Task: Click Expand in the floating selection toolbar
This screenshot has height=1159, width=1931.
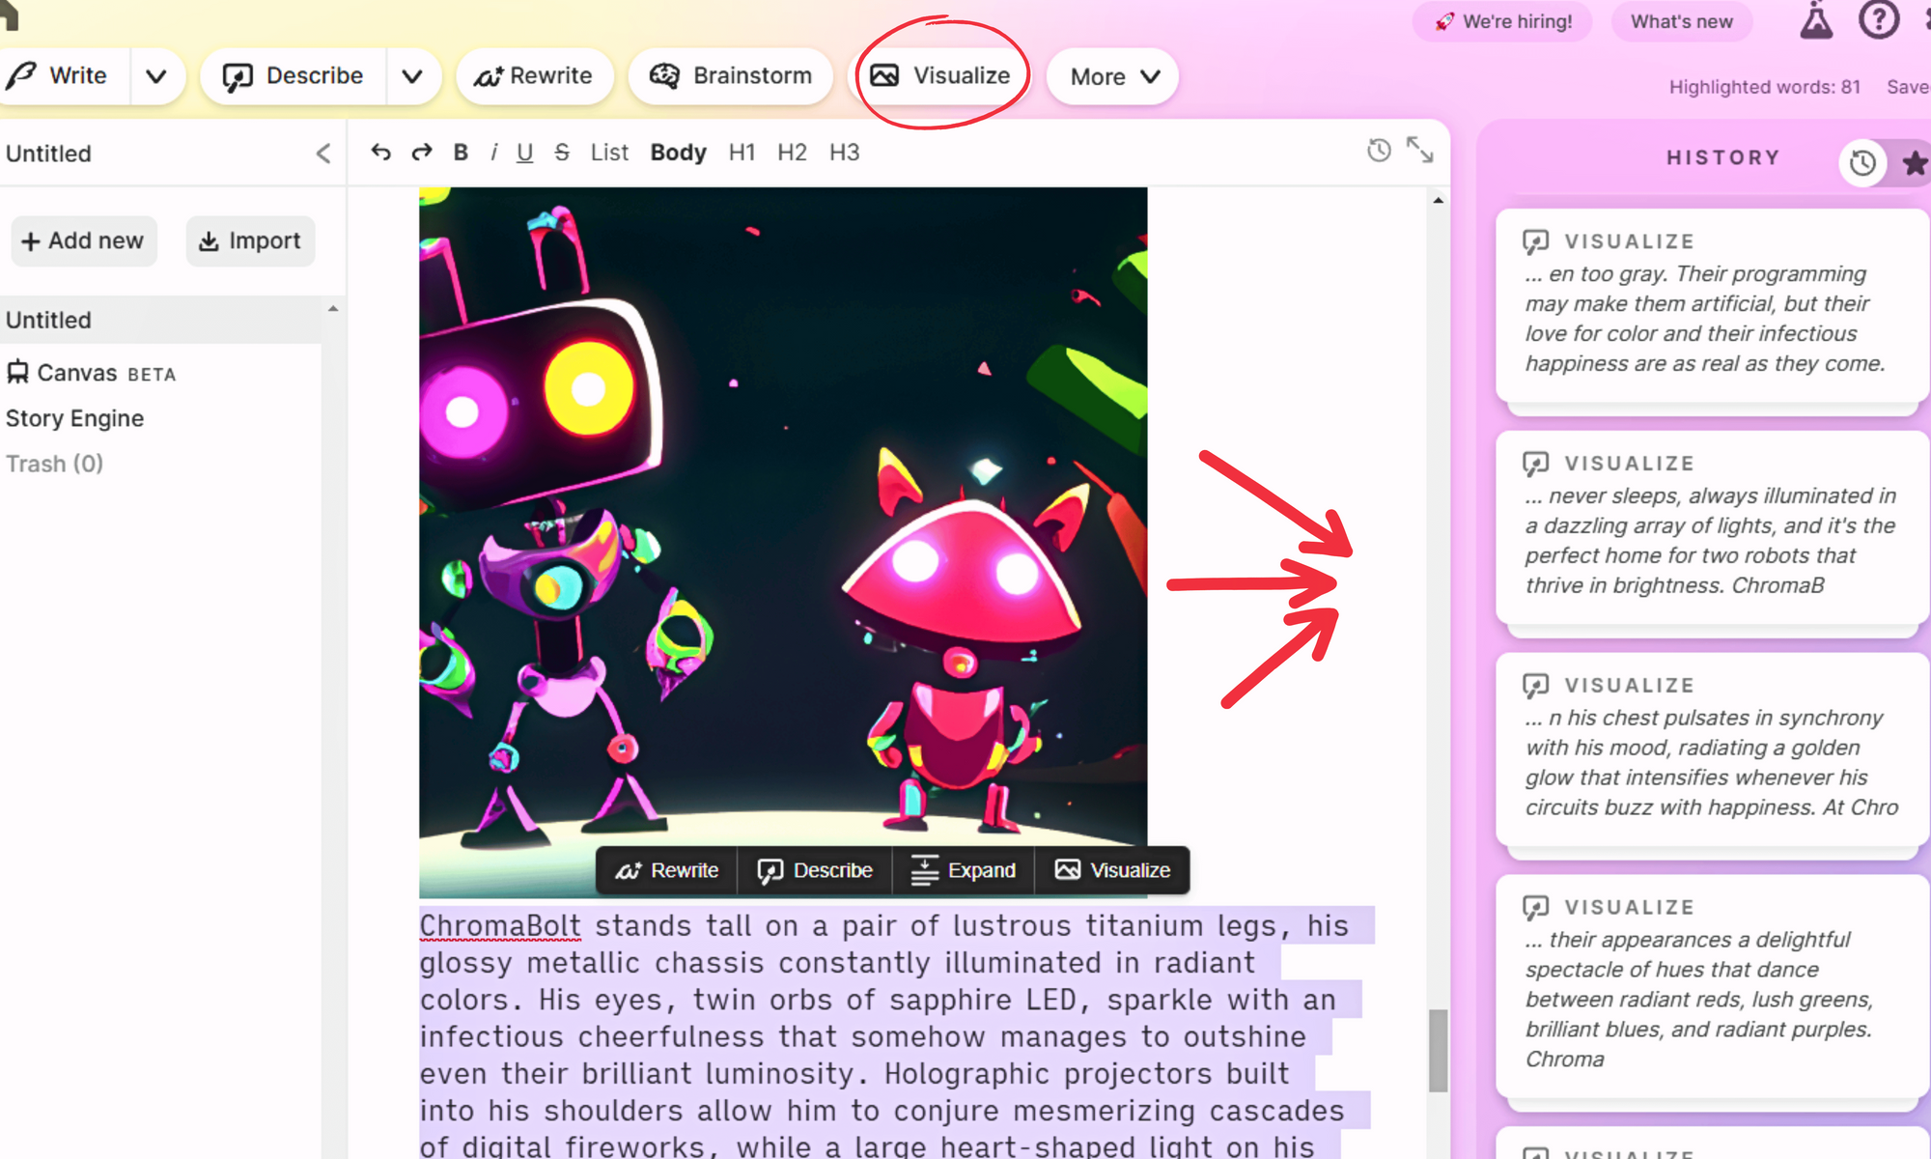Action: (964, 870)
